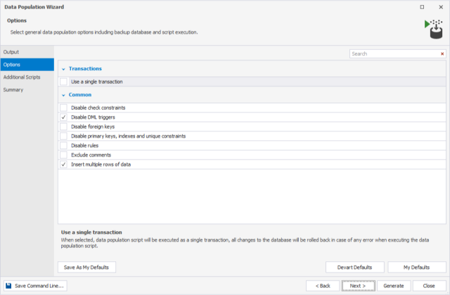This screenshot has height=295, width=450.
Task: Collapse the Transactions section
Action: click(63, 69)
